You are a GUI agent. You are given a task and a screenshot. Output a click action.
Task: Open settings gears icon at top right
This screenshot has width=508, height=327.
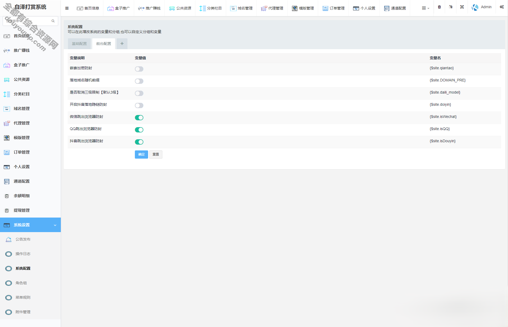point(502,7)
